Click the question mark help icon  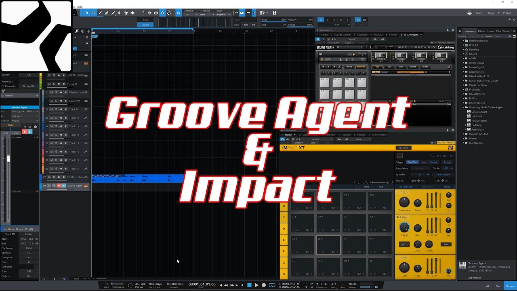[x=143, y=13]
